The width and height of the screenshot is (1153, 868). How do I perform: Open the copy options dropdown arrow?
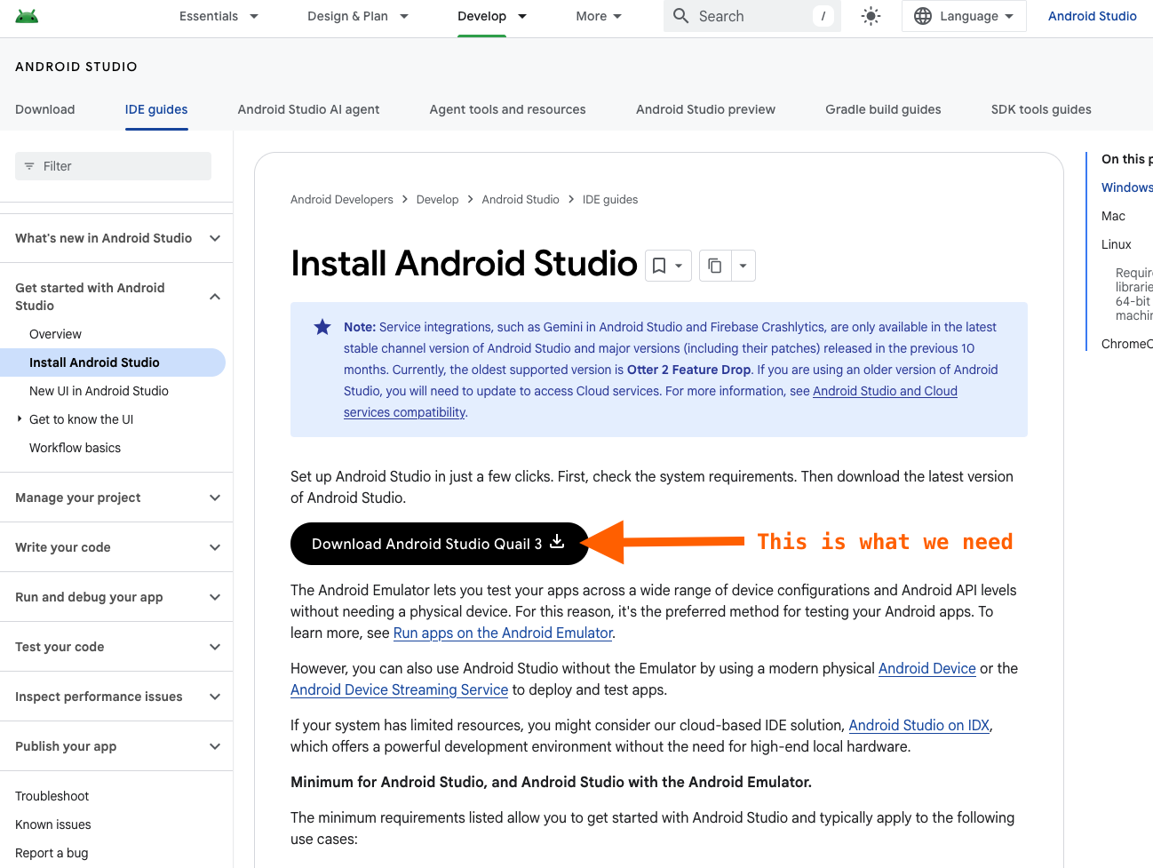(743, 266)
